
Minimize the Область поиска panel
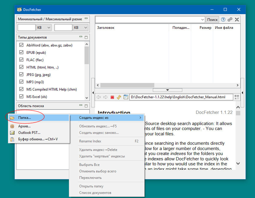(81, 105)
